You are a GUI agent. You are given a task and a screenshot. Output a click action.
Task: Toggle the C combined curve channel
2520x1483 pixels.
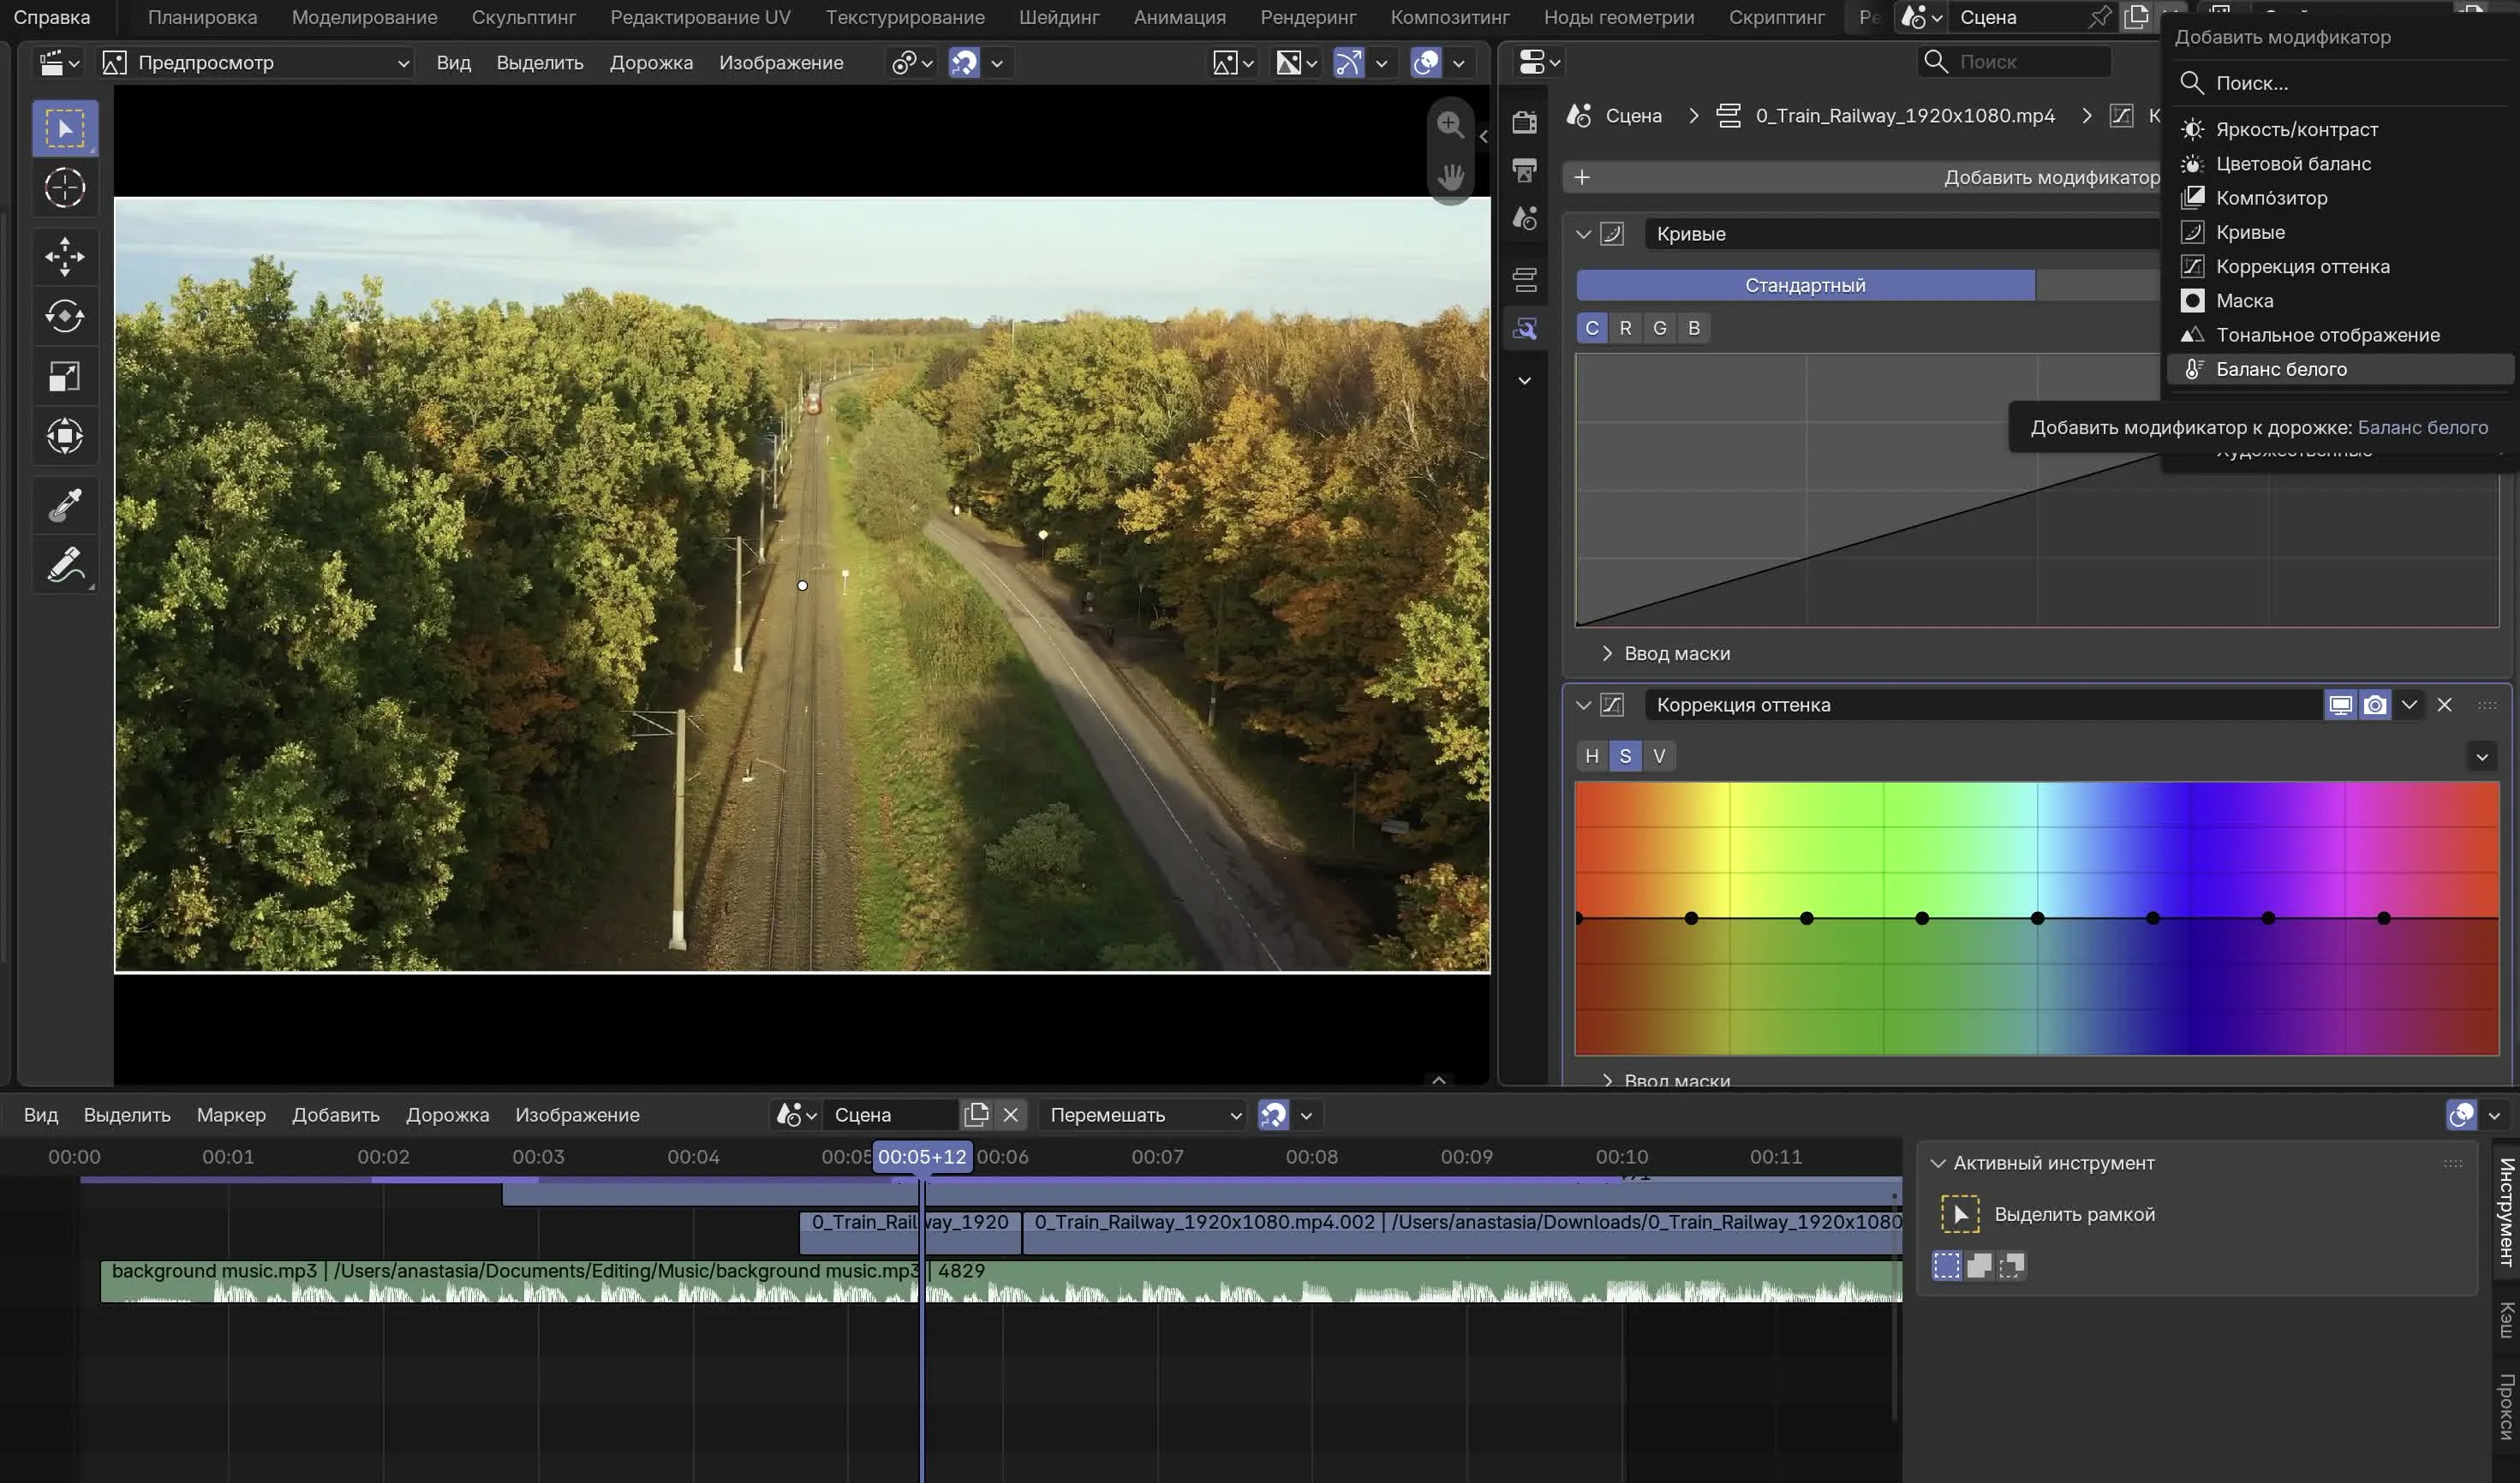pyautogui.click(x=1592, y=328)
